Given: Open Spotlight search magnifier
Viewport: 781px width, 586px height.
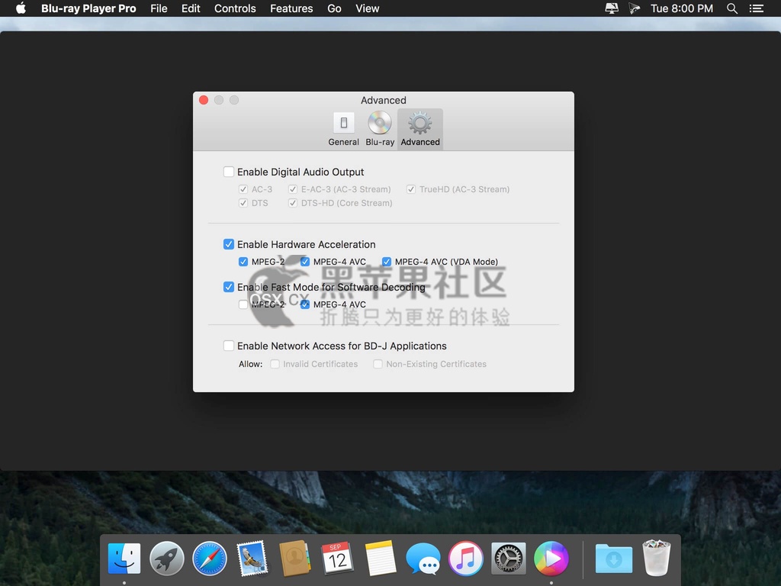Looking at the screenshot, I should click(731, 8).
